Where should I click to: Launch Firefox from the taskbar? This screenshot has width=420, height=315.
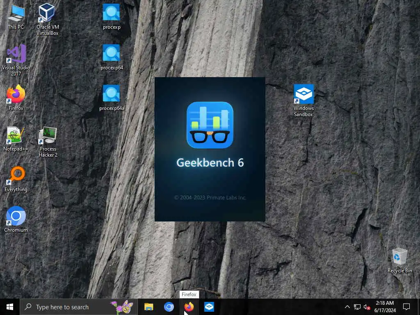coord(189,307)
